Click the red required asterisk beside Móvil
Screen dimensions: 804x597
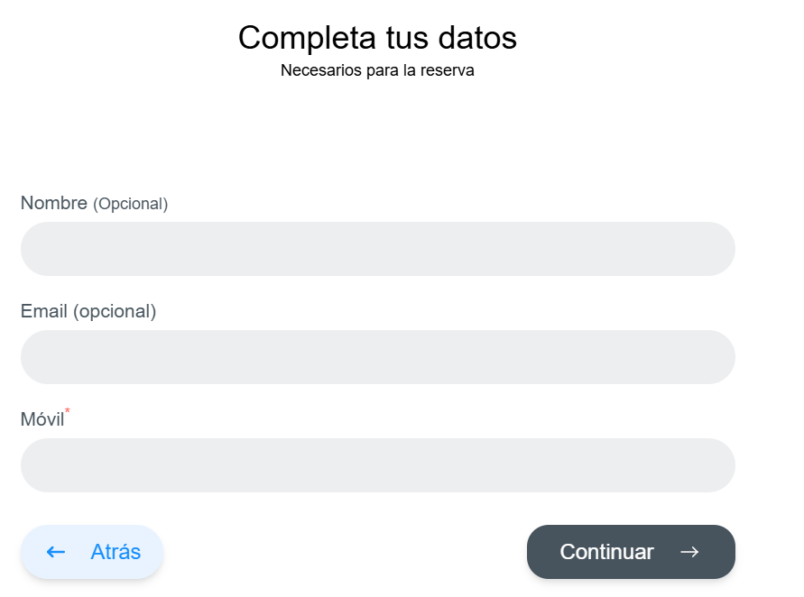click(68, 413)
